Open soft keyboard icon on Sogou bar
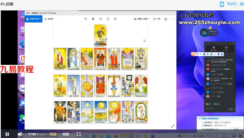 (211, 54)
